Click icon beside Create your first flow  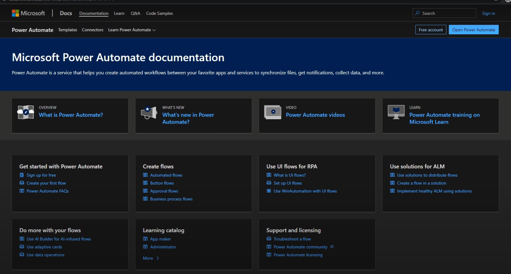(x=22, y=183)
